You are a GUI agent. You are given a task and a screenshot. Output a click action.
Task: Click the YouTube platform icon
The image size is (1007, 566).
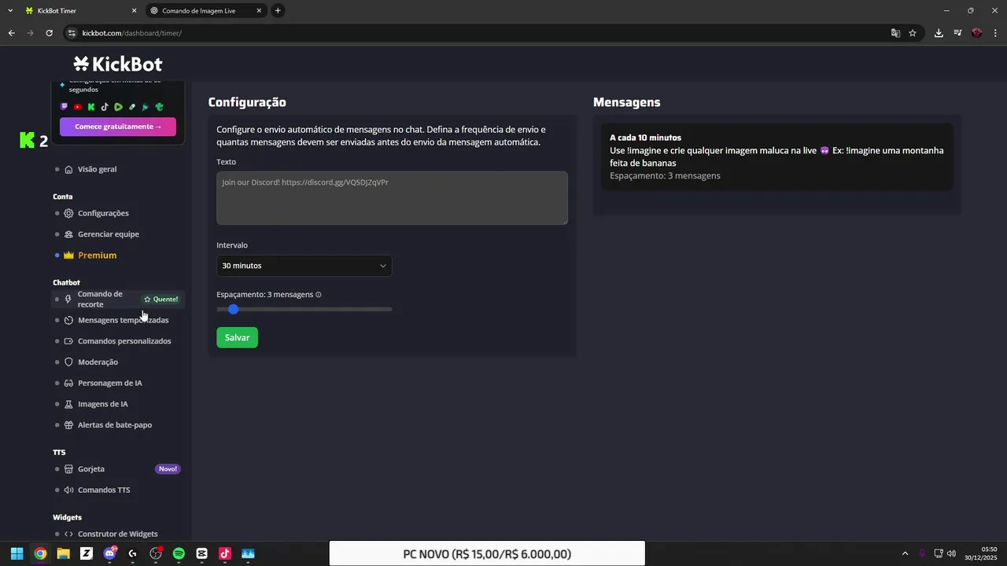78,107
